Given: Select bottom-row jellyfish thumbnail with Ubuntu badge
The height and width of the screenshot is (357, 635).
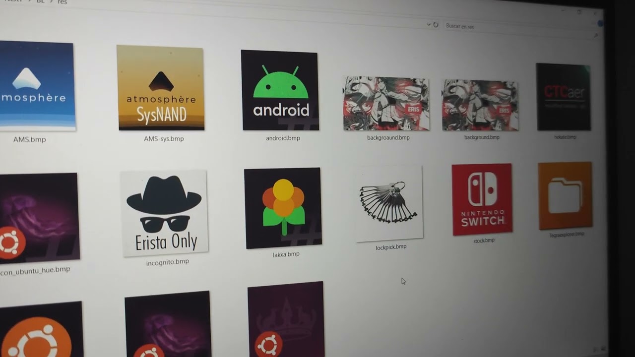Looking at the screenshot, I should tap(168, 324).
